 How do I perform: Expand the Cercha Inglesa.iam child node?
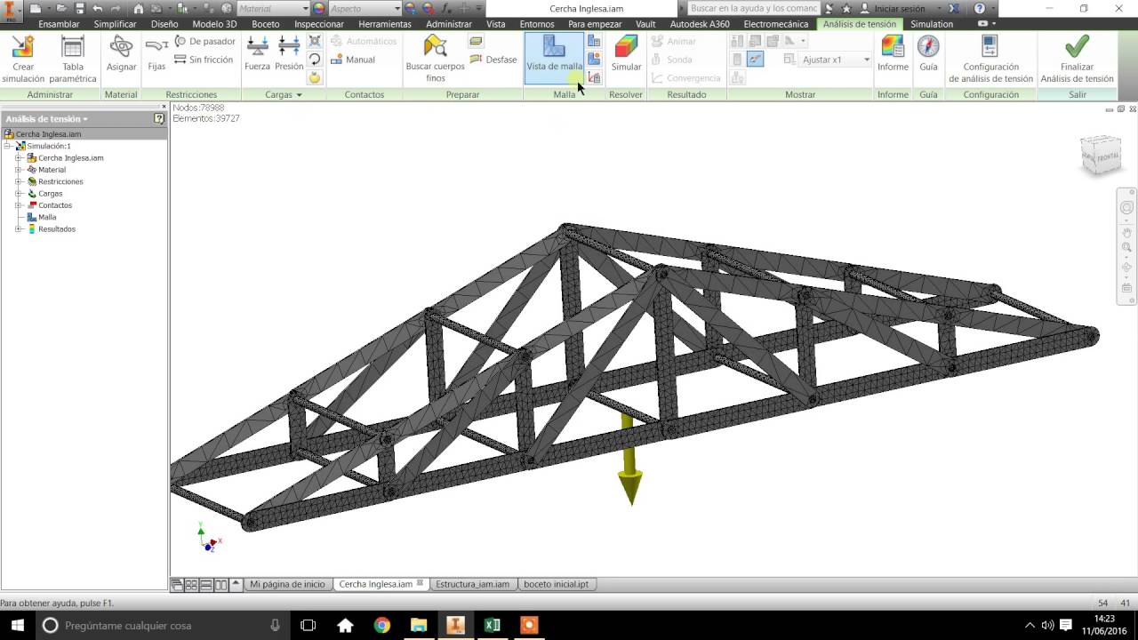(x=19, y=158)
